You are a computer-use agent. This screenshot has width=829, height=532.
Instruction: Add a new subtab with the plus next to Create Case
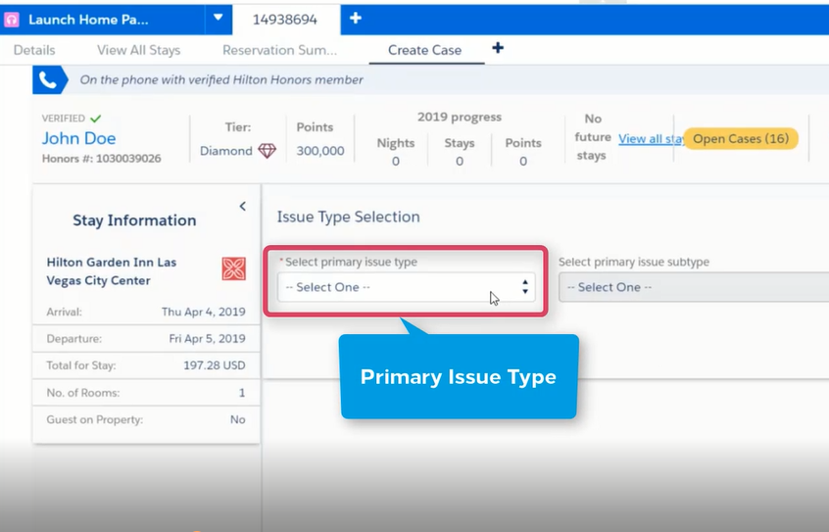pyautogui.click(x=498, y=48)
